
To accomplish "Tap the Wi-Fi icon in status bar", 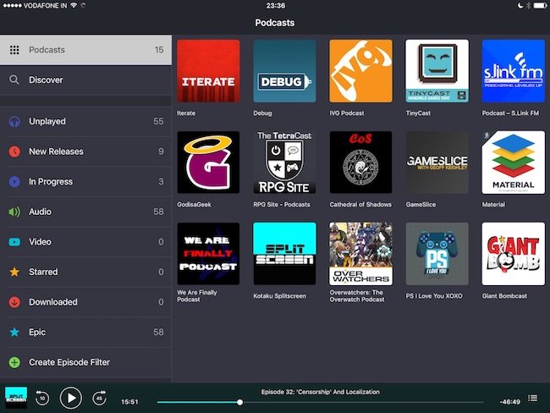I will (74, 6).
